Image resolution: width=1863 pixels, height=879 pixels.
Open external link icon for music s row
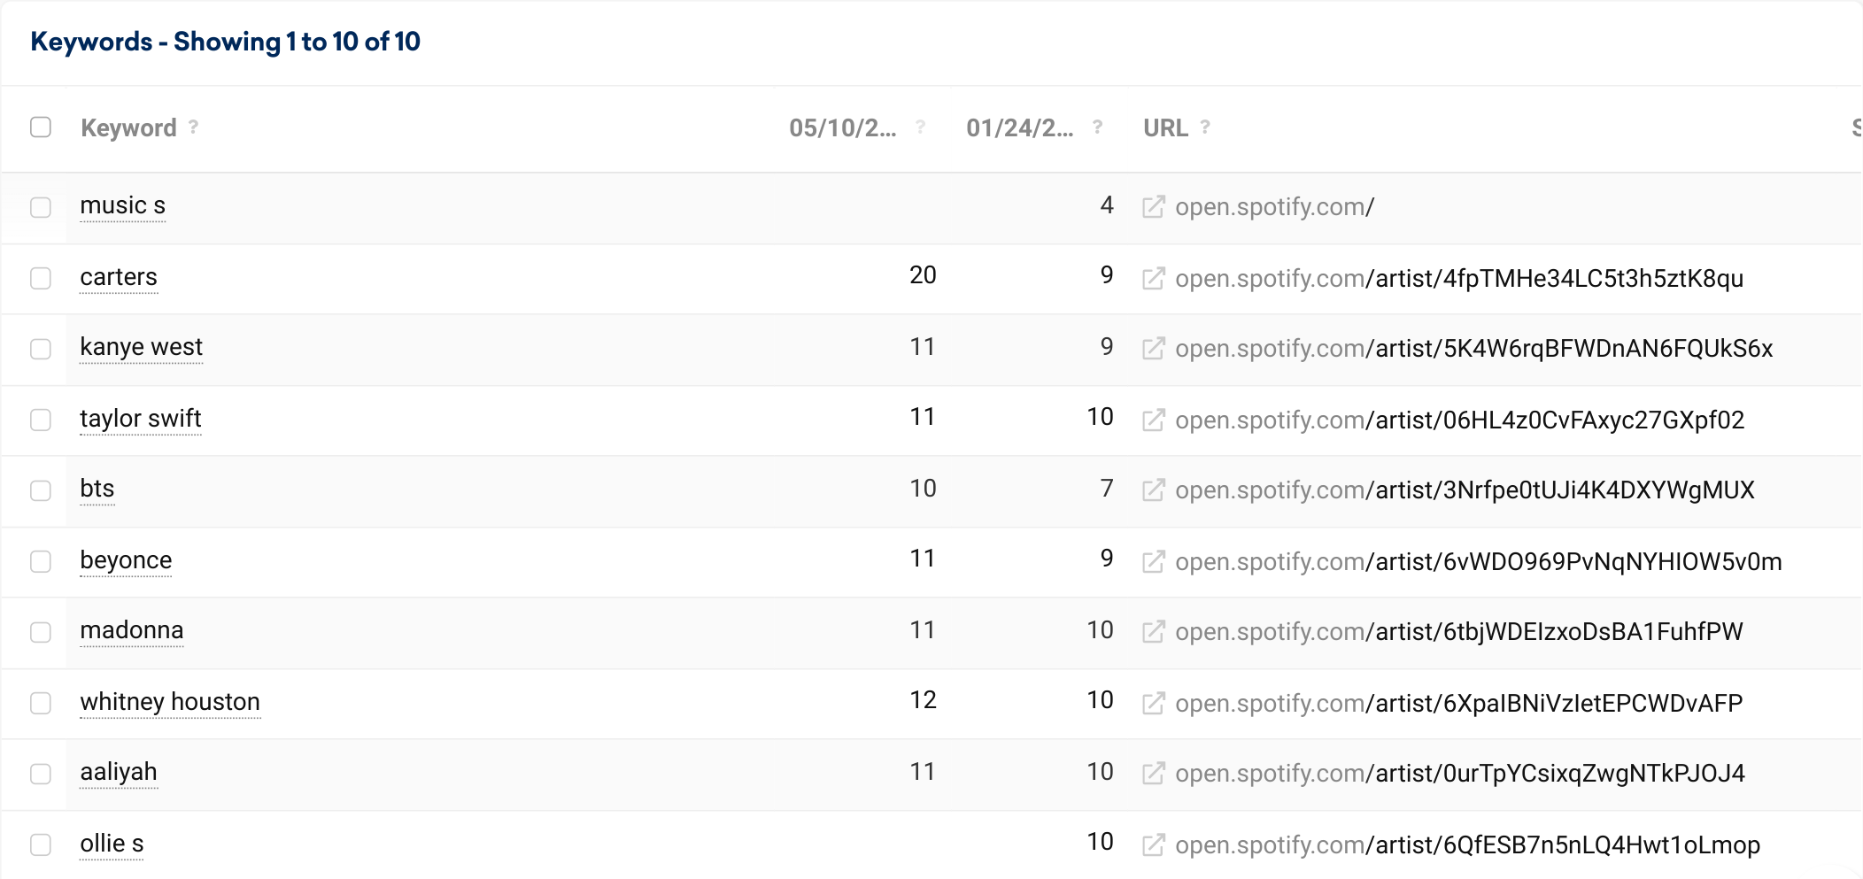(x=1153, y=207)
